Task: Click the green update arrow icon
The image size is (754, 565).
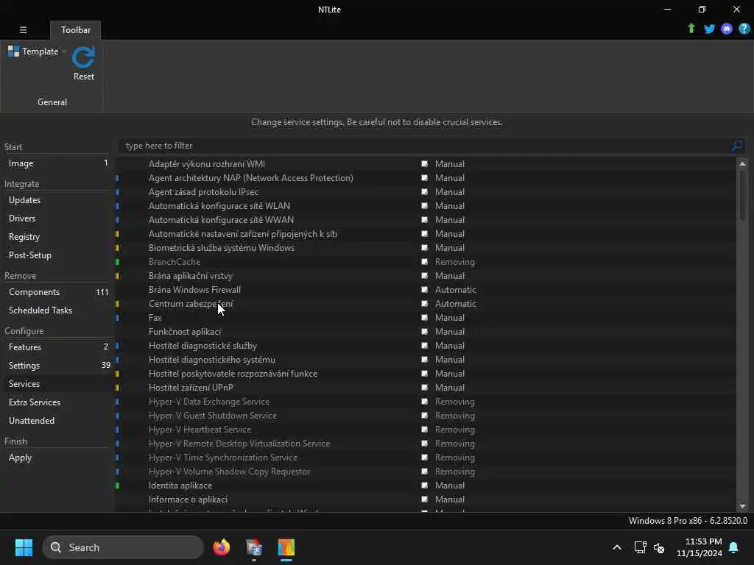Action: click(x=691, y=29)
